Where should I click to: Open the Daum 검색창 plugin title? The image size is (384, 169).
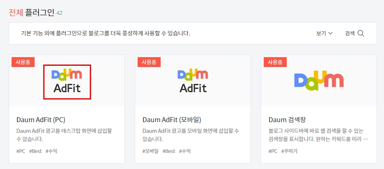coord(287,120)
